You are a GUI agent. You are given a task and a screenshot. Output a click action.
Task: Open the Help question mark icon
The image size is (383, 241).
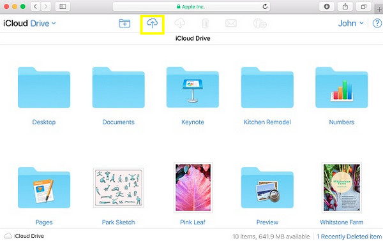click(x=377, y=23)
